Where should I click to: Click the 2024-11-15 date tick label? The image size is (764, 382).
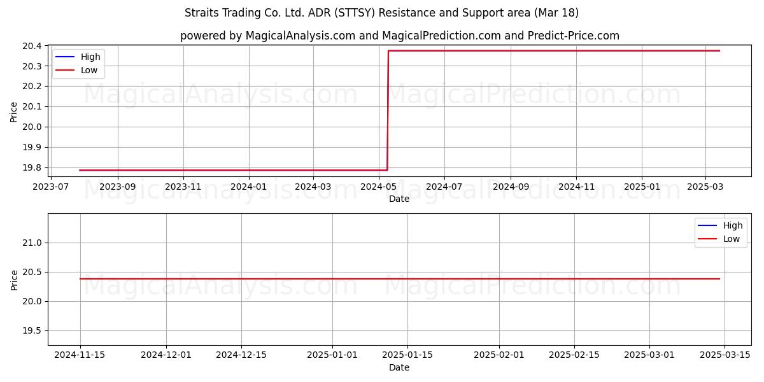coord(80,356)
